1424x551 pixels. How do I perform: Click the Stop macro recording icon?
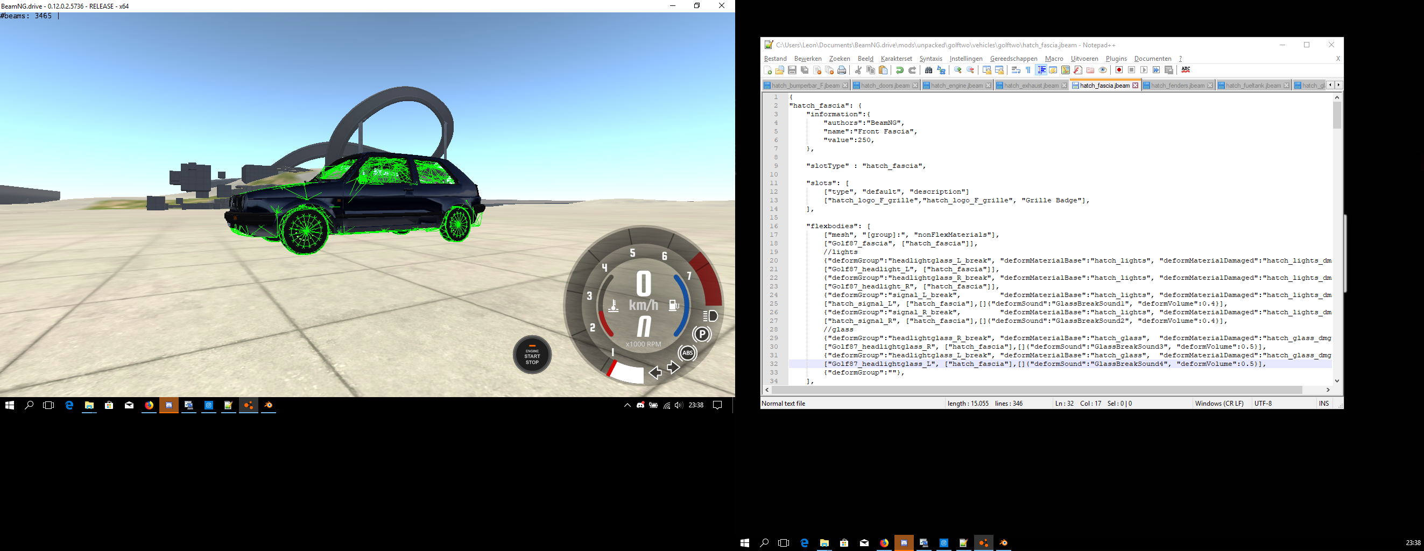coord(1132,69)
